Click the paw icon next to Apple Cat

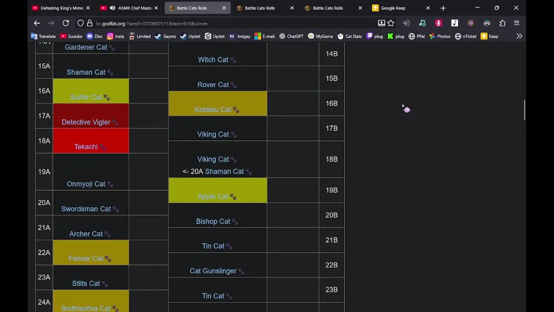pos(233,197)
